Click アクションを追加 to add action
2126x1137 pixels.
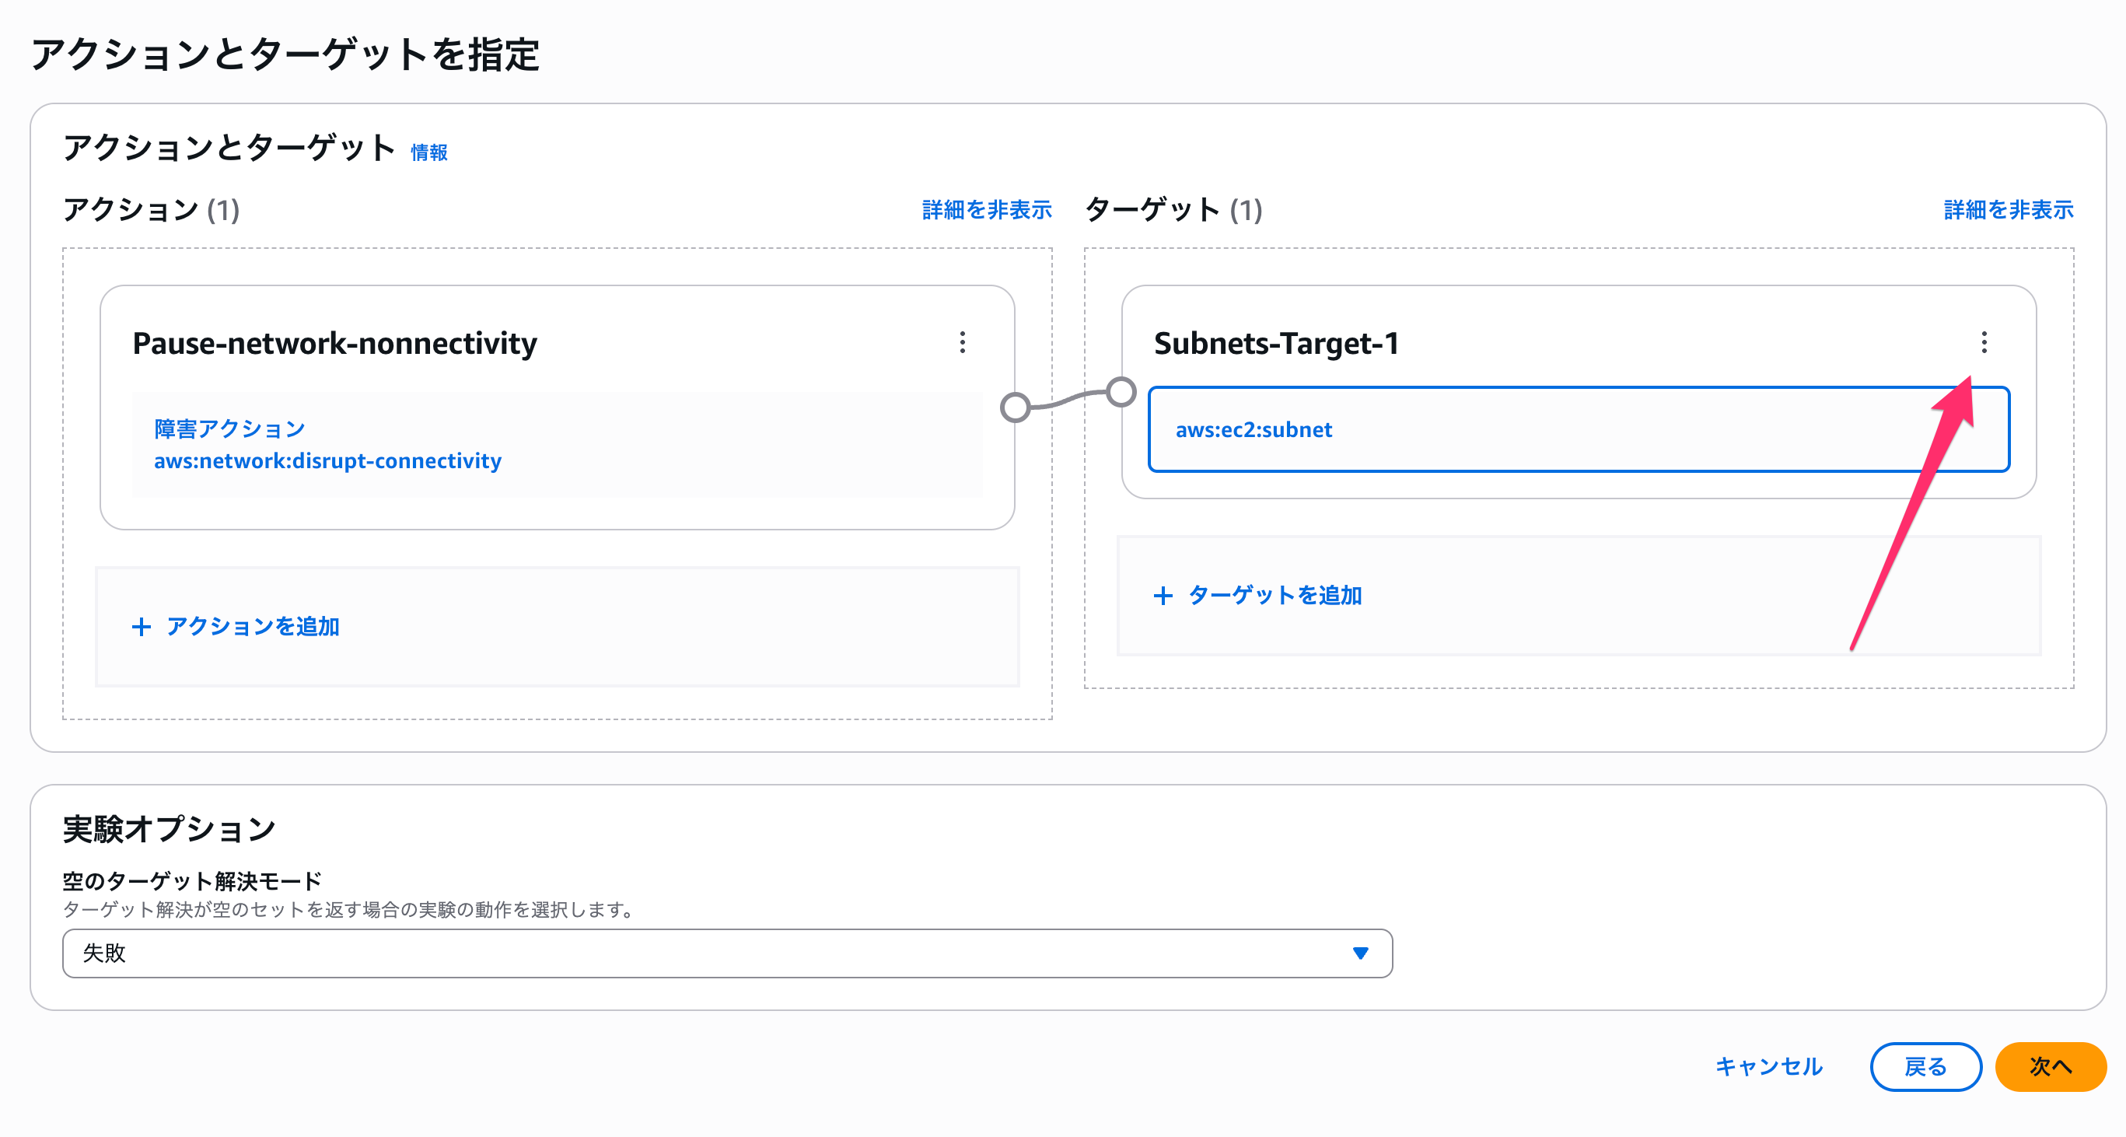[x=253, y=627]
